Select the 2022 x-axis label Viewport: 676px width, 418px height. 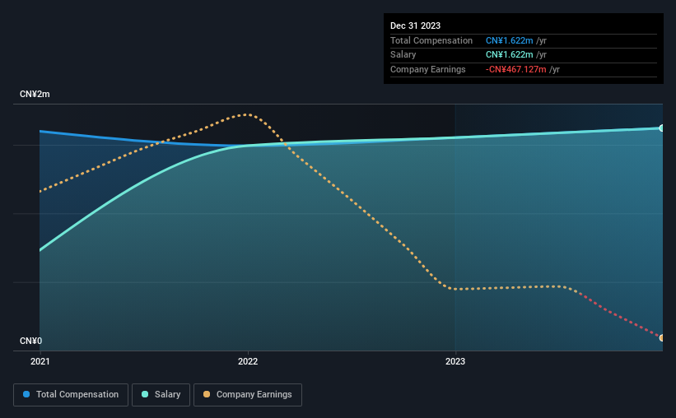[x=248, y=361]
